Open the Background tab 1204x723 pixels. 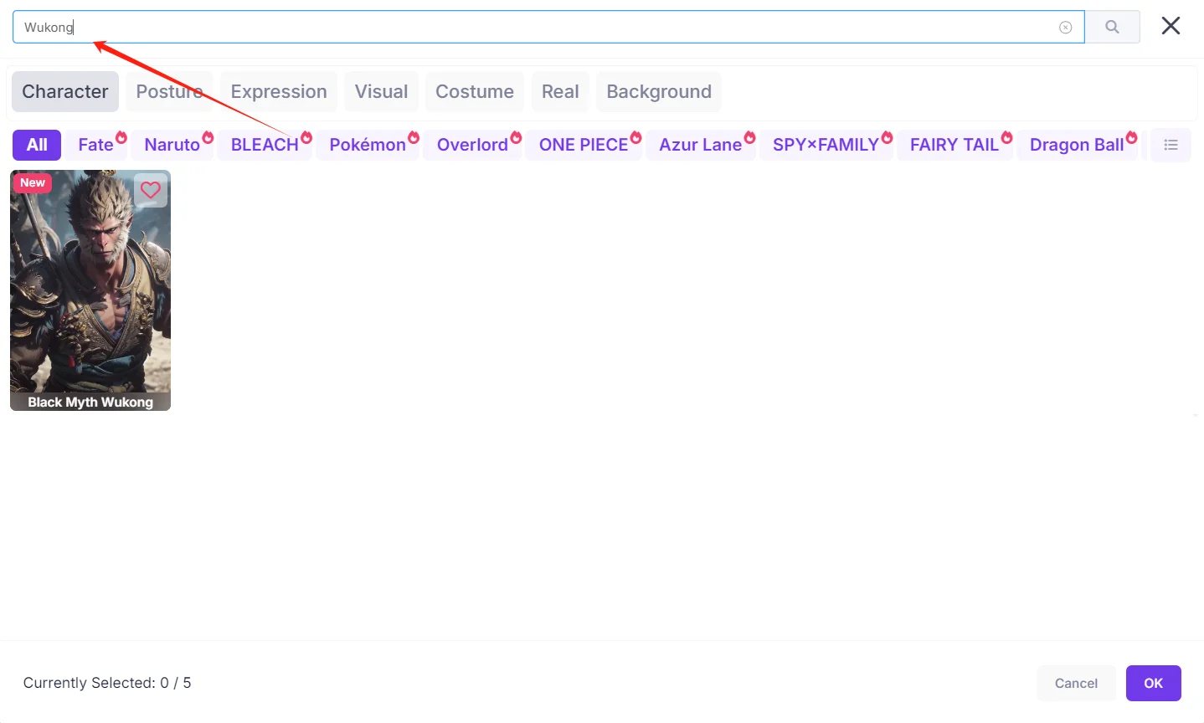659,91
